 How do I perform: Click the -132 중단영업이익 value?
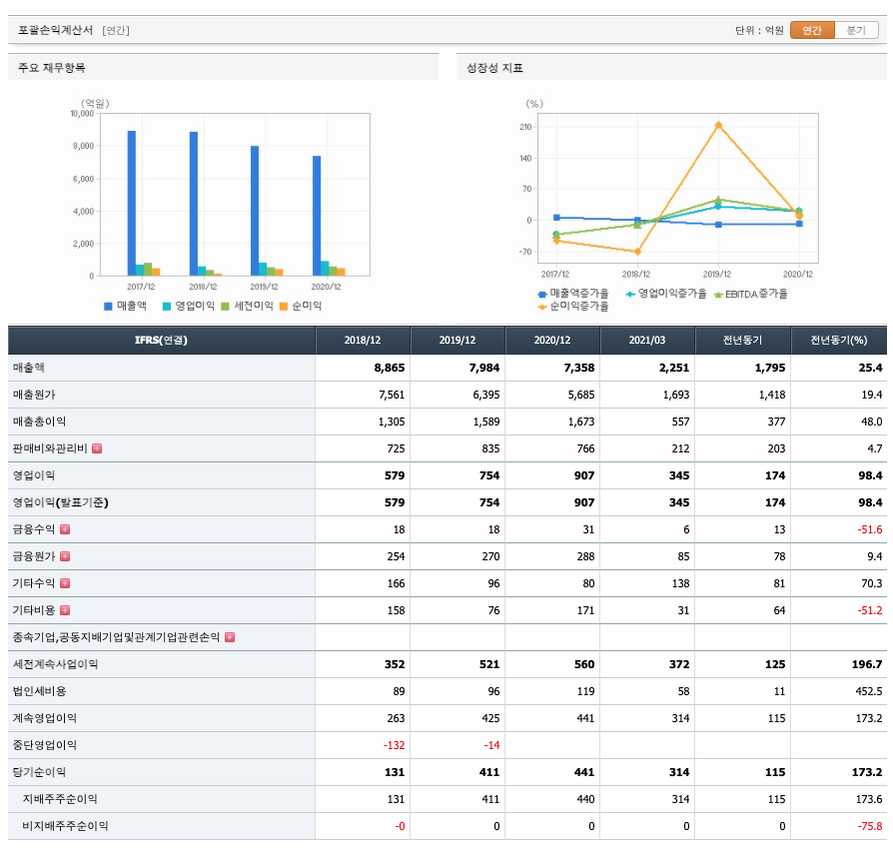pos(395,745)
